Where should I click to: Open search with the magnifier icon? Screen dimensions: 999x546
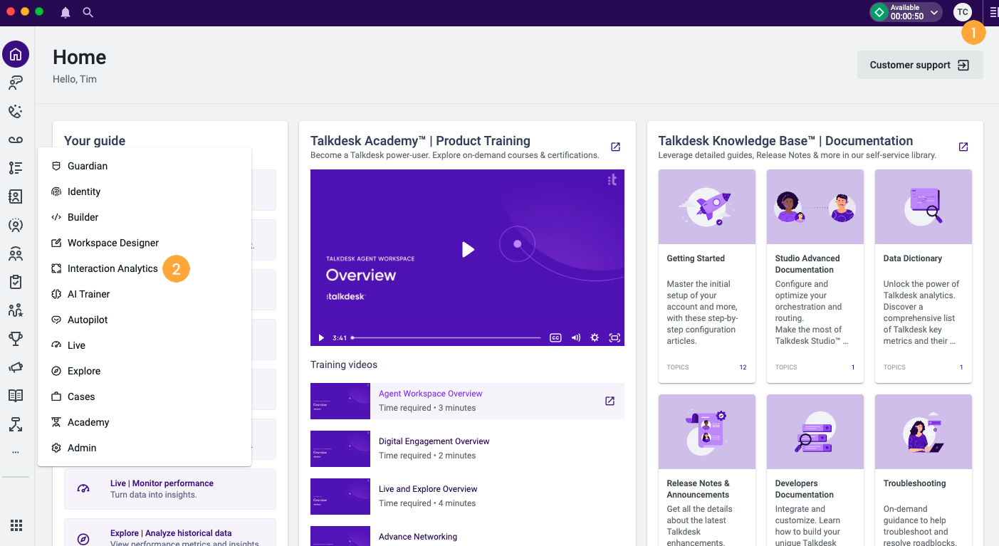click(88, 12)
